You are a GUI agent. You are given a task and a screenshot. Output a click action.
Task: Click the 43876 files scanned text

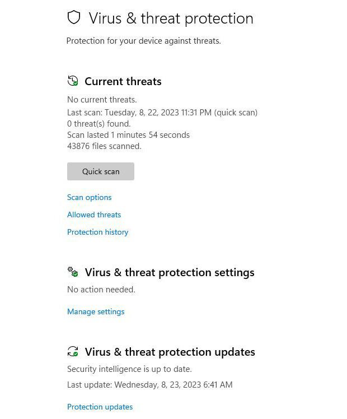coord(104,146)
